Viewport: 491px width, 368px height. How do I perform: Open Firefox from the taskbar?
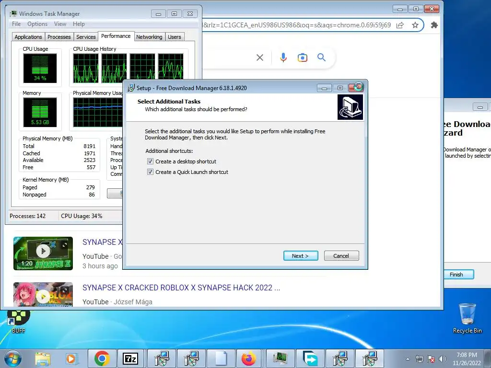tap(249, 358)
